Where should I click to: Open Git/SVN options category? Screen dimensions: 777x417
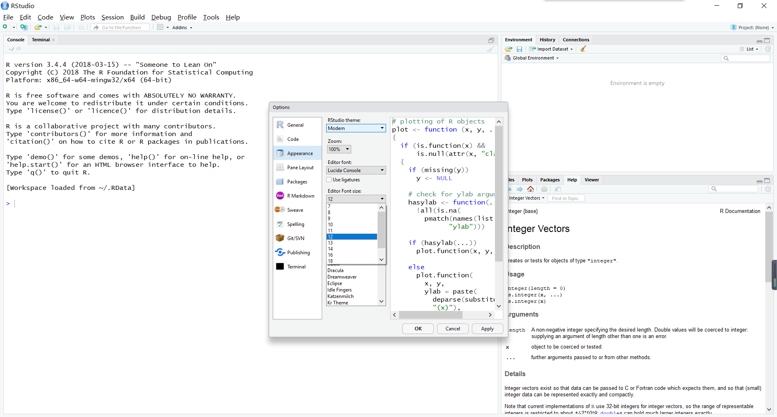tap(297, 238)
